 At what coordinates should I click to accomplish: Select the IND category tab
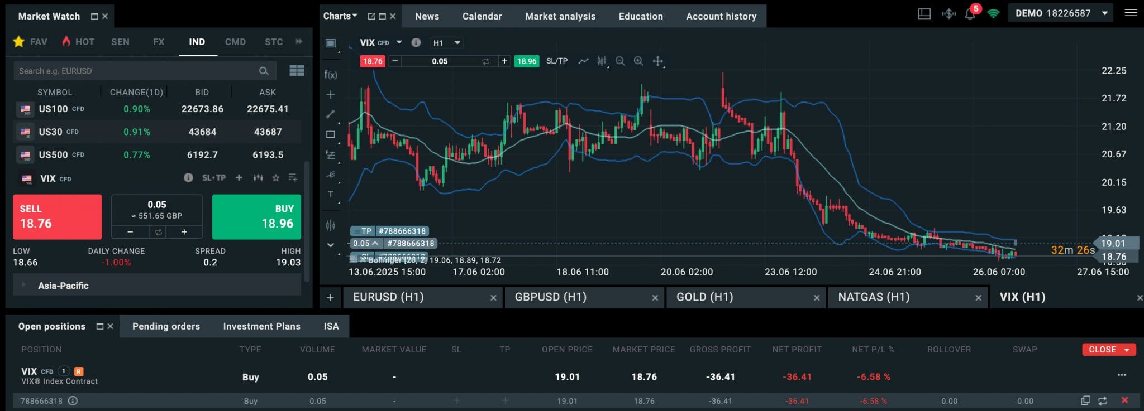tap(197, 42)
